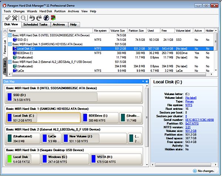
Task: Click the Discard changes X icon
Action: tap(15, 18)
